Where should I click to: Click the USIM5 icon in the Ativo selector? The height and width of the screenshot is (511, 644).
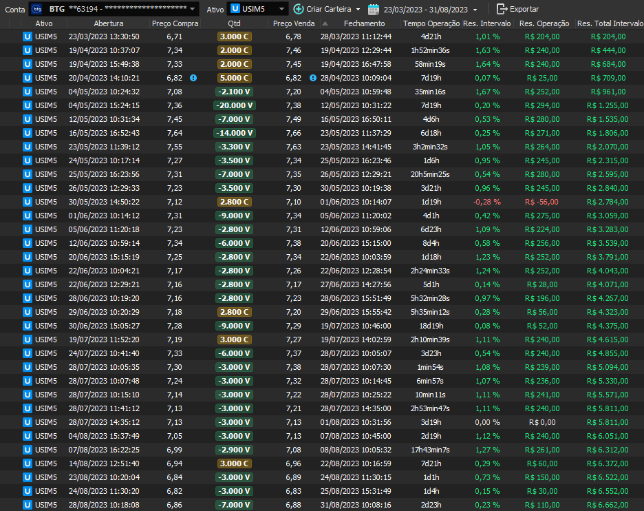235,9
